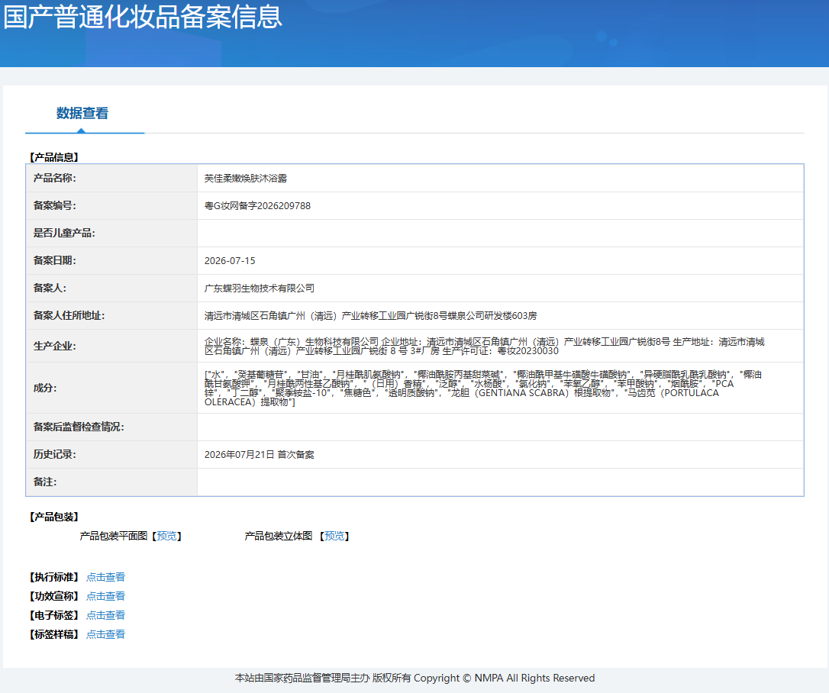Click the 成分 ingredient list text
Image resolution: width=829 pixels, height=693 pixels.
point(482,388)
